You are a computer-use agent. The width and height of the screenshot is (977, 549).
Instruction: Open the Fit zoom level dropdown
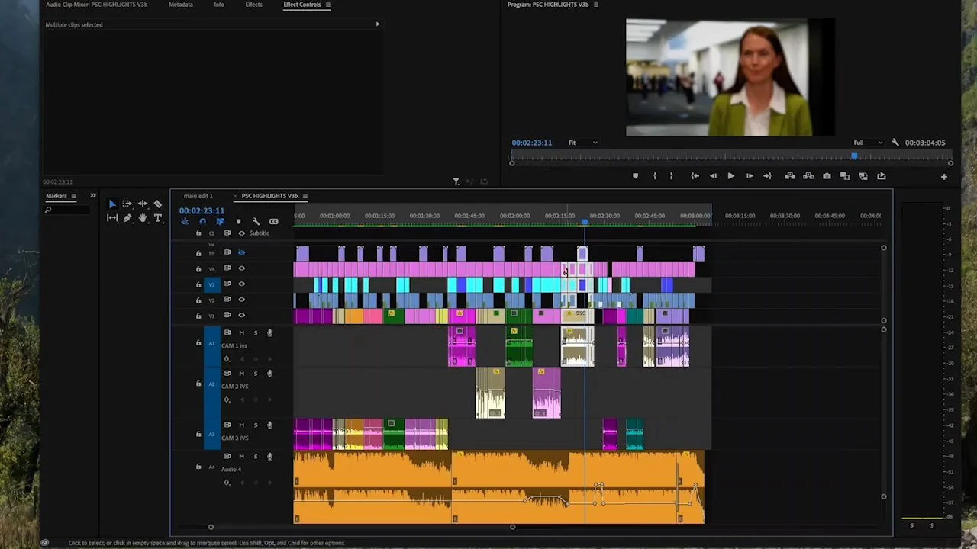[x=582, y=143]
